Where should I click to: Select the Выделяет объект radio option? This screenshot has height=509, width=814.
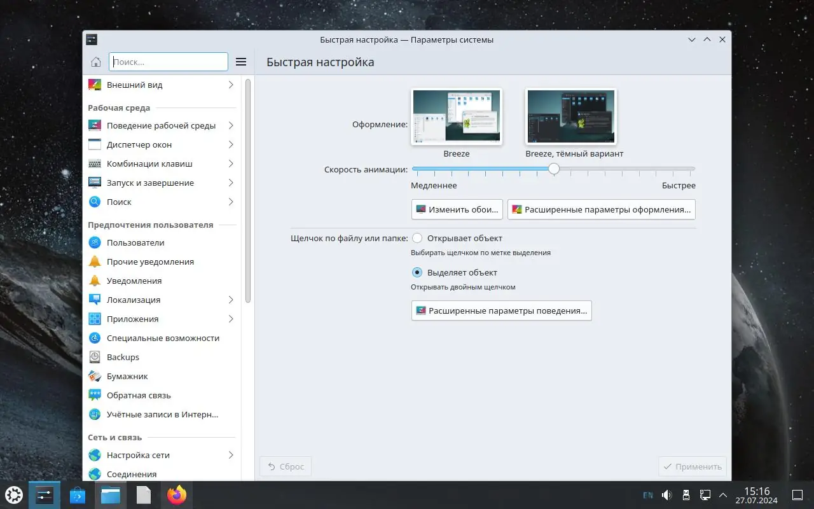coord(417,273)
